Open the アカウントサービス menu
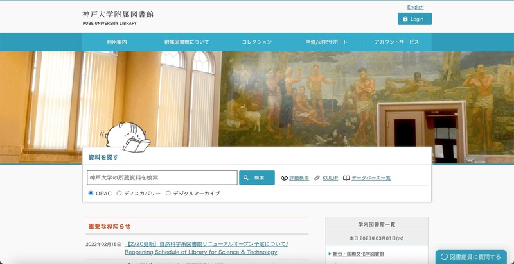Screen dimensions: 514x264 [x=396, y=42]
